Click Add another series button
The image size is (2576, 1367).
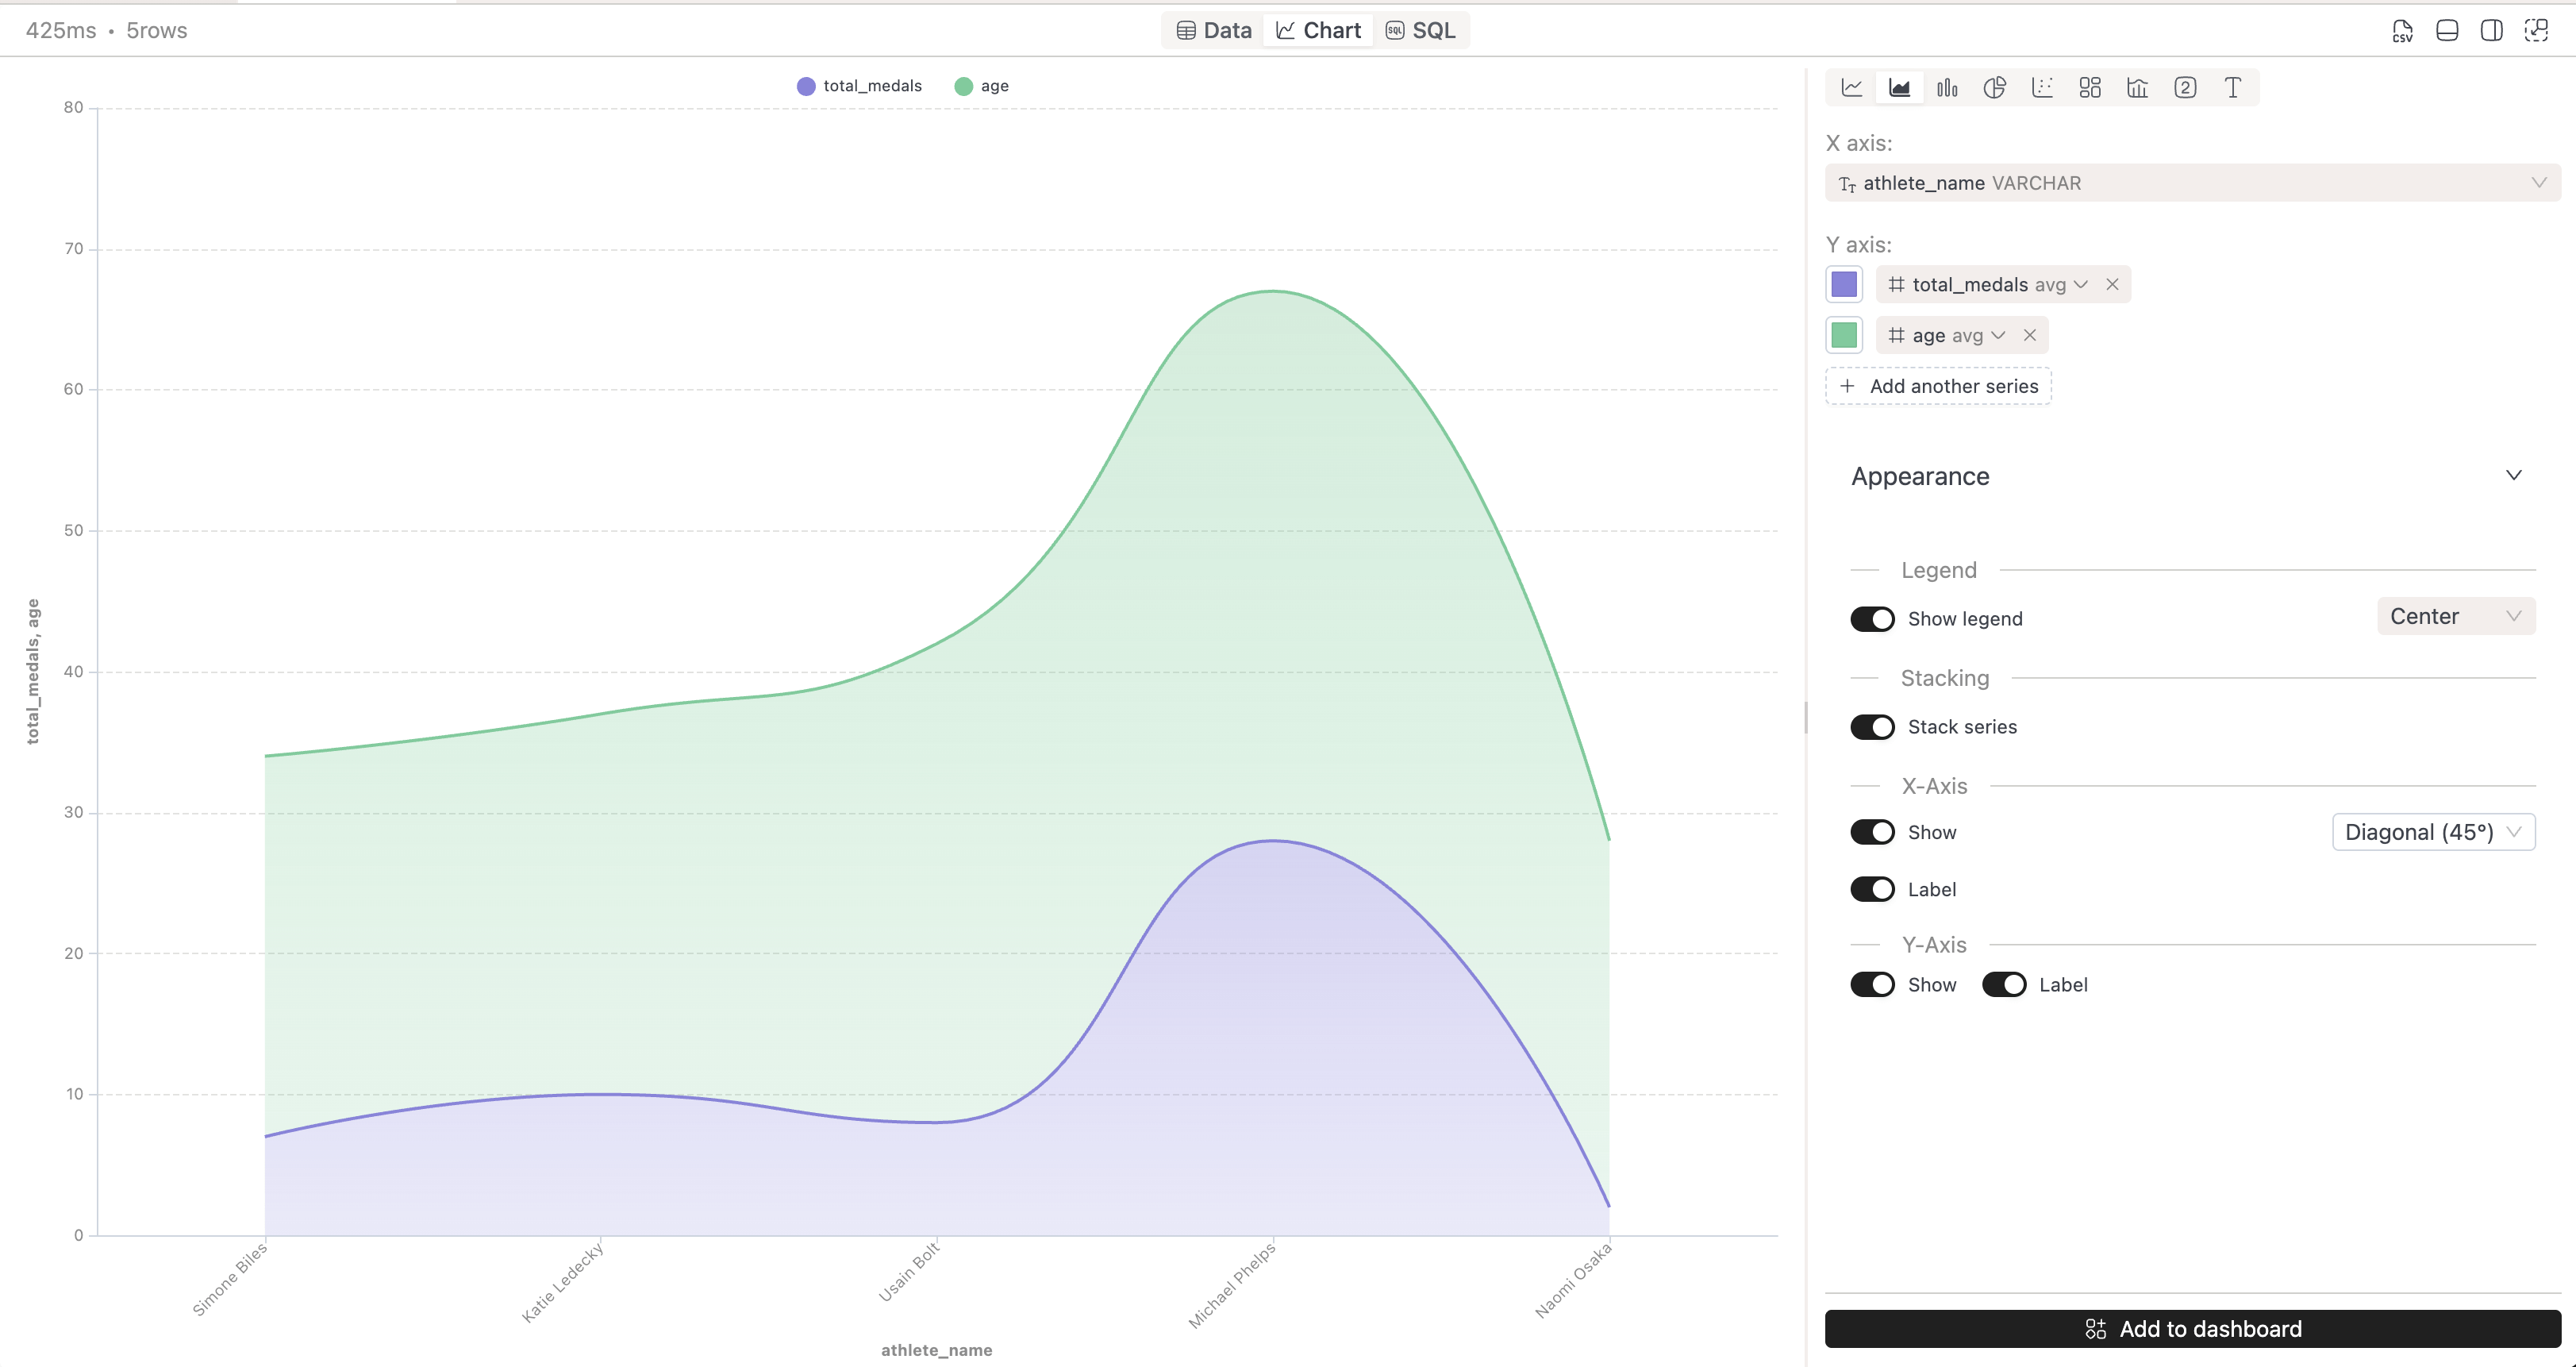tap(1938, 386)
